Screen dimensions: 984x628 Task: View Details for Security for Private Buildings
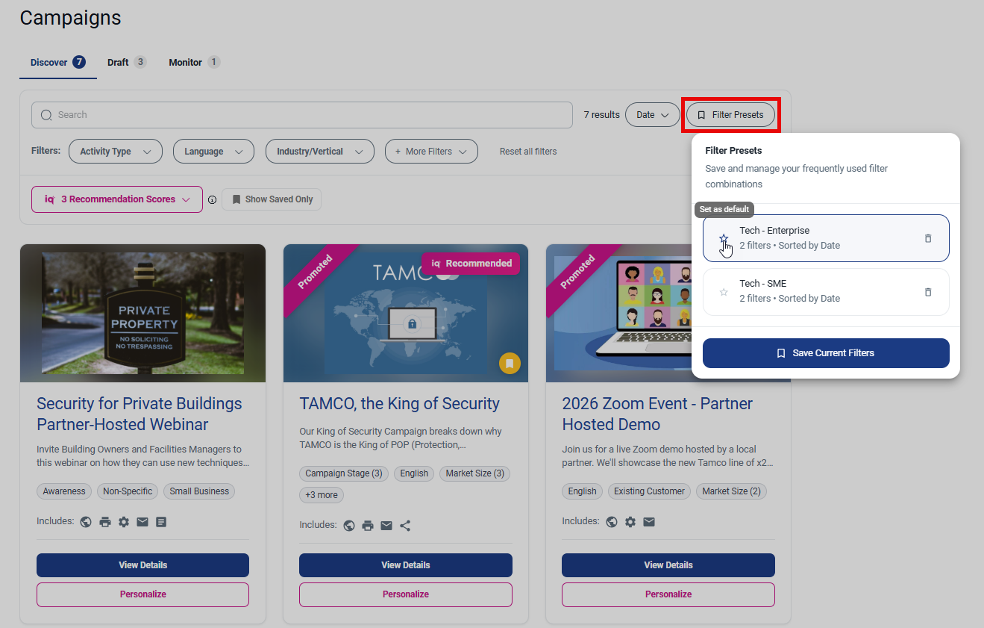(x=142, y=565)
